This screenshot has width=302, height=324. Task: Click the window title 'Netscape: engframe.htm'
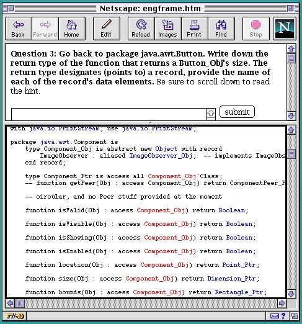coord(150,9)
